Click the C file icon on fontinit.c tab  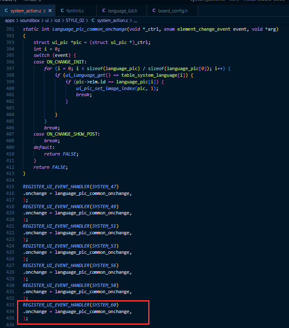point(62,10)
